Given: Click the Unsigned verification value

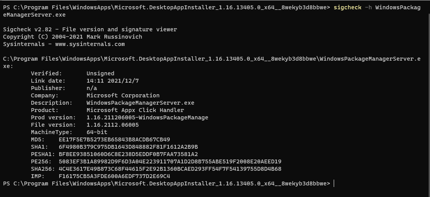Looking at the screenshot, I should (101, 73).
